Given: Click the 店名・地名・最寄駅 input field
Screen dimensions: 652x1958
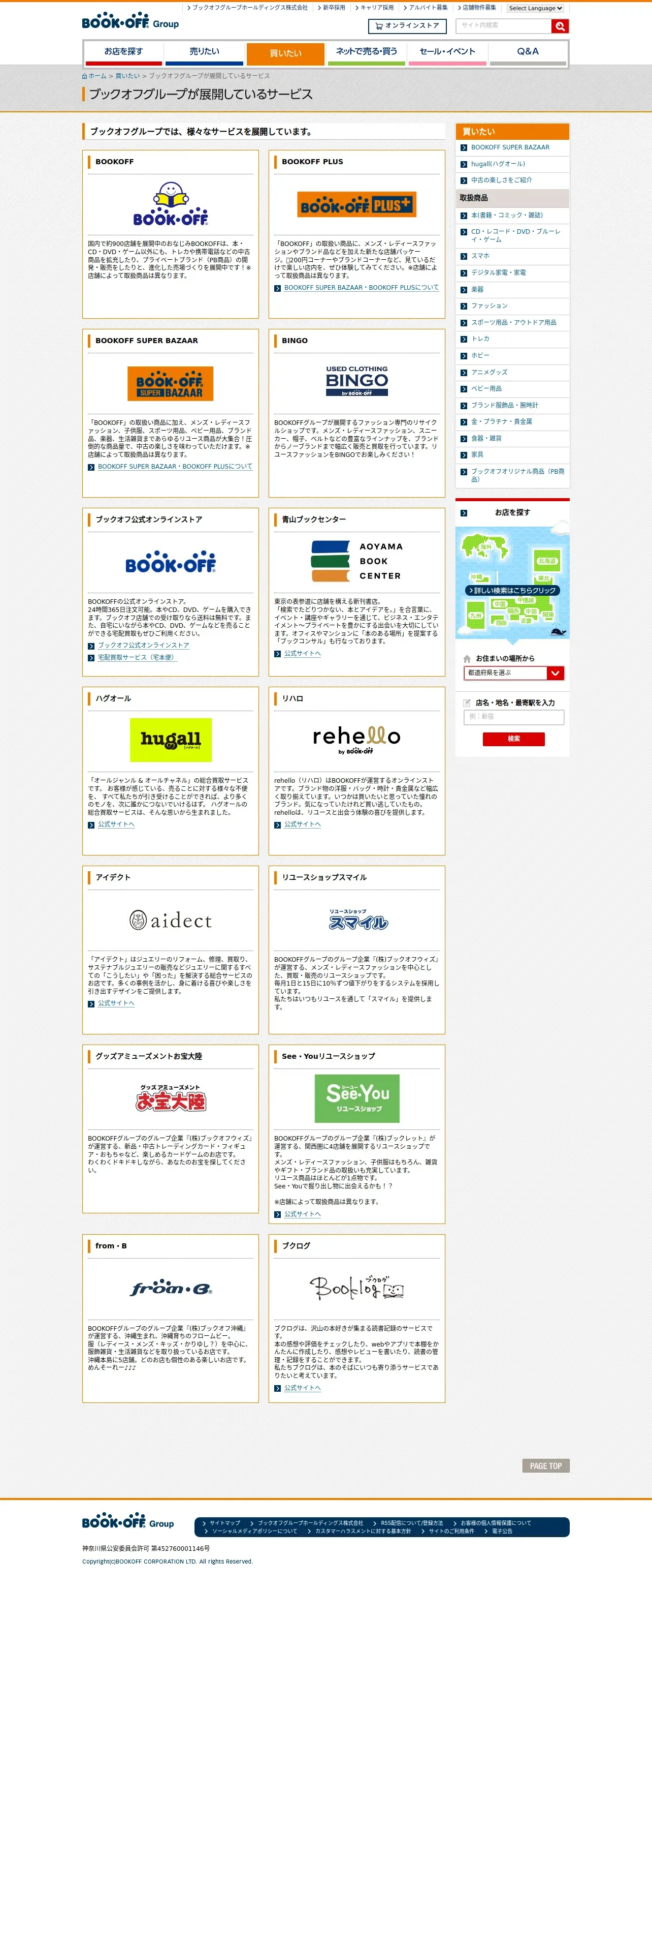Looking at the screenshot, I should [514, 717].
